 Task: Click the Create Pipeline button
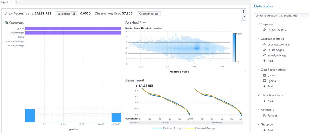pyautogui.click(x=149, y=14)
